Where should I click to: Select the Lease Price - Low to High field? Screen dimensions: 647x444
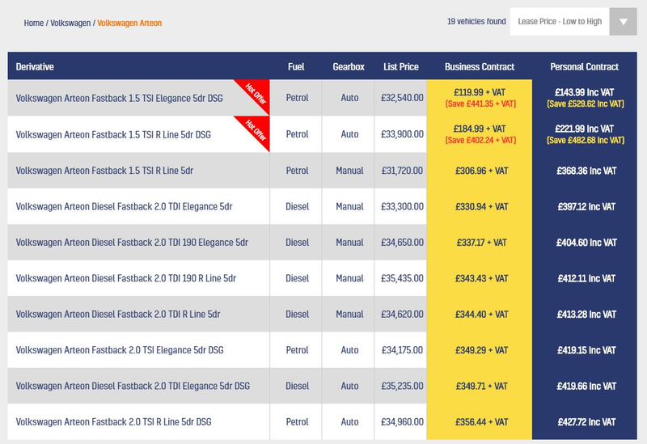[x=560, y=22]
